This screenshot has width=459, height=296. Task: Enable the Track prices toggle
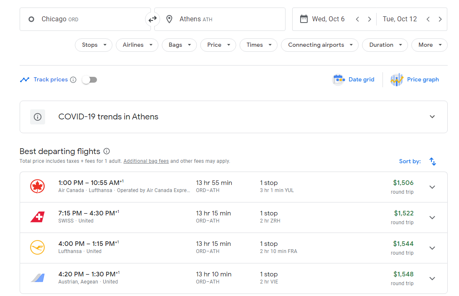[89, 80]
